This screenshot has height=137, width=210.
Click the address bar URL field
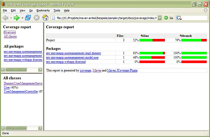[x=106, y=18]
